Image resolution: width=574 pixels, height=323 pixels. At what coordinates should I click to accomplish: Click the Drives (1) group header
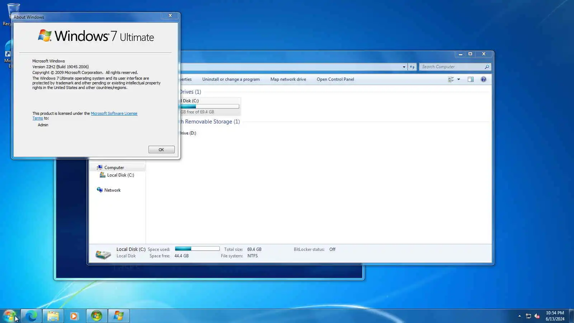[x=191, y=92]
